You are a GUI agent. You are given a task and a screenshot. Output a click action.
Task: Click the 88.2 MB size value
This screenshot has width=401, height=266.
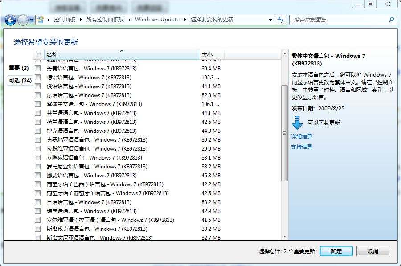211,202
